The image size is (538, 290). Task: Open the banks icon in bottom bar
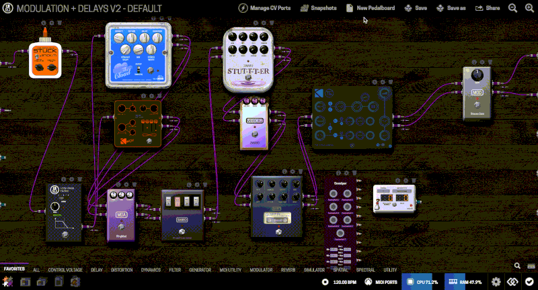click(x=42, y=282)
